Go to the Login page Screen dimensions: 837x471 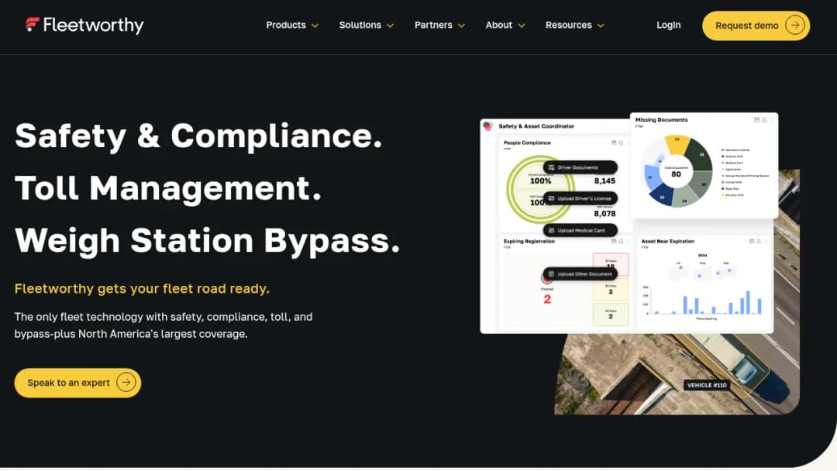[x=668, y=25]
